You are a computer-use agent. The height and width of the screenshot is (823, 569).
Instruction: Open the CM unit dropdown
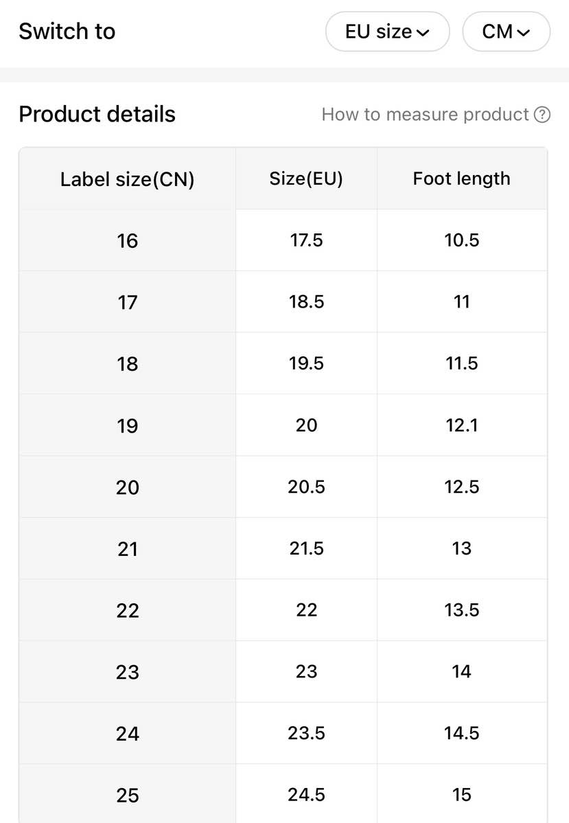click(x=506, y=32)
